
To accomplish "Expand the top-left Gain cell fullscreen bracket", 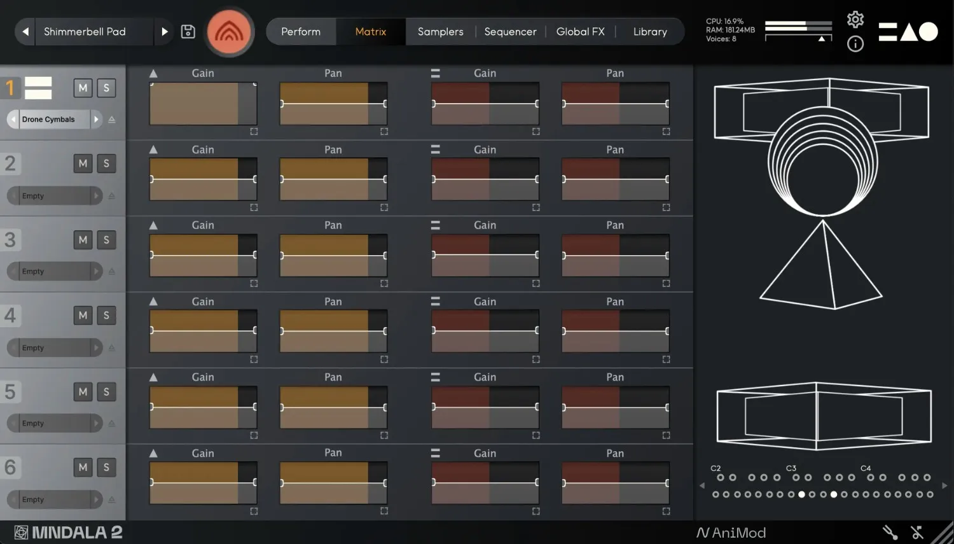I will [x=254, y=131].
